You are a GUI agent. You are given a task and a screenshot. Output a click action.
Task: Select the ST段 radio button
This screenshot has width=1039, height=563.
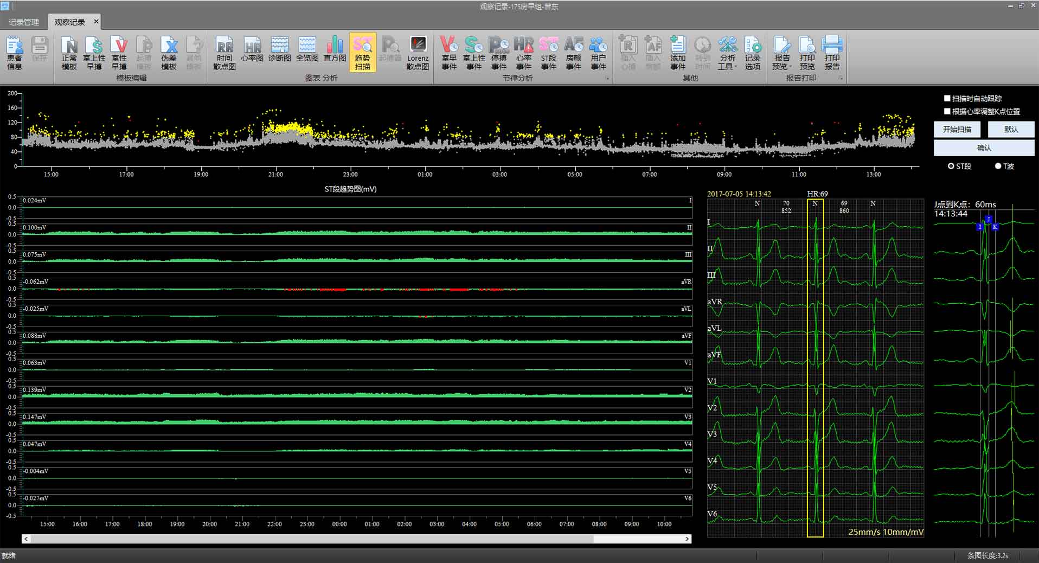(x=951, y=166)
